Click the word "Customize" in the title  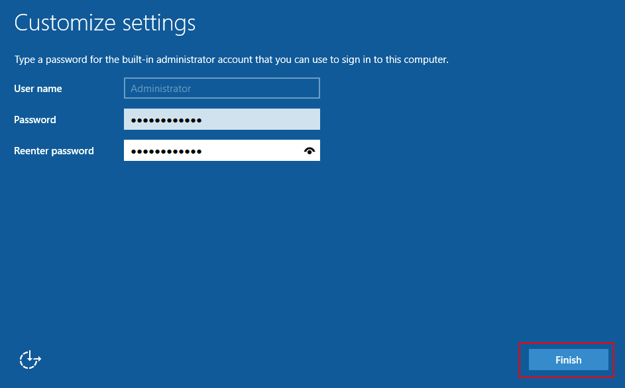click(x=66, y=23)
